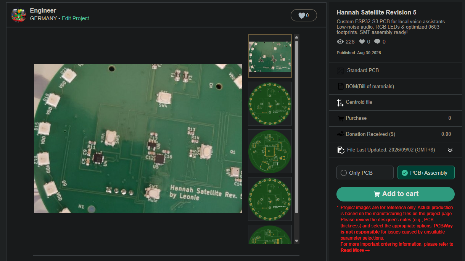
Task: Click the GERMANY country label
Action: 43,18
